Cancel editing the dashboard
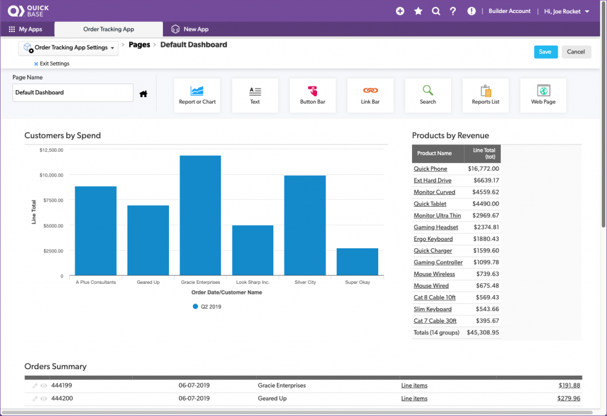The image size is (607, 416). point(576,52)
